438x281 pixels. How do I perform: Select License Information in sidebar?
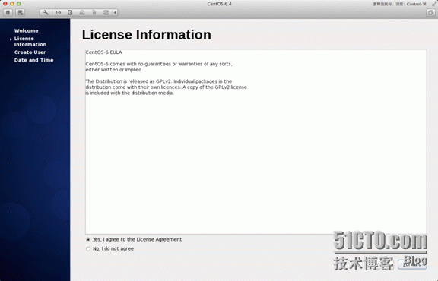30,41
